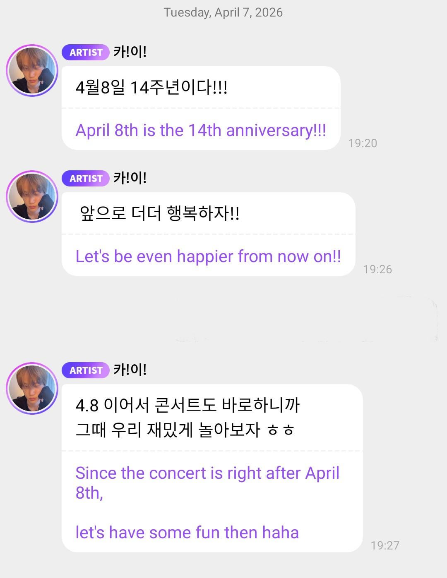
Task: Click ARTIST badge above the happier message
Action: [86, 179]
